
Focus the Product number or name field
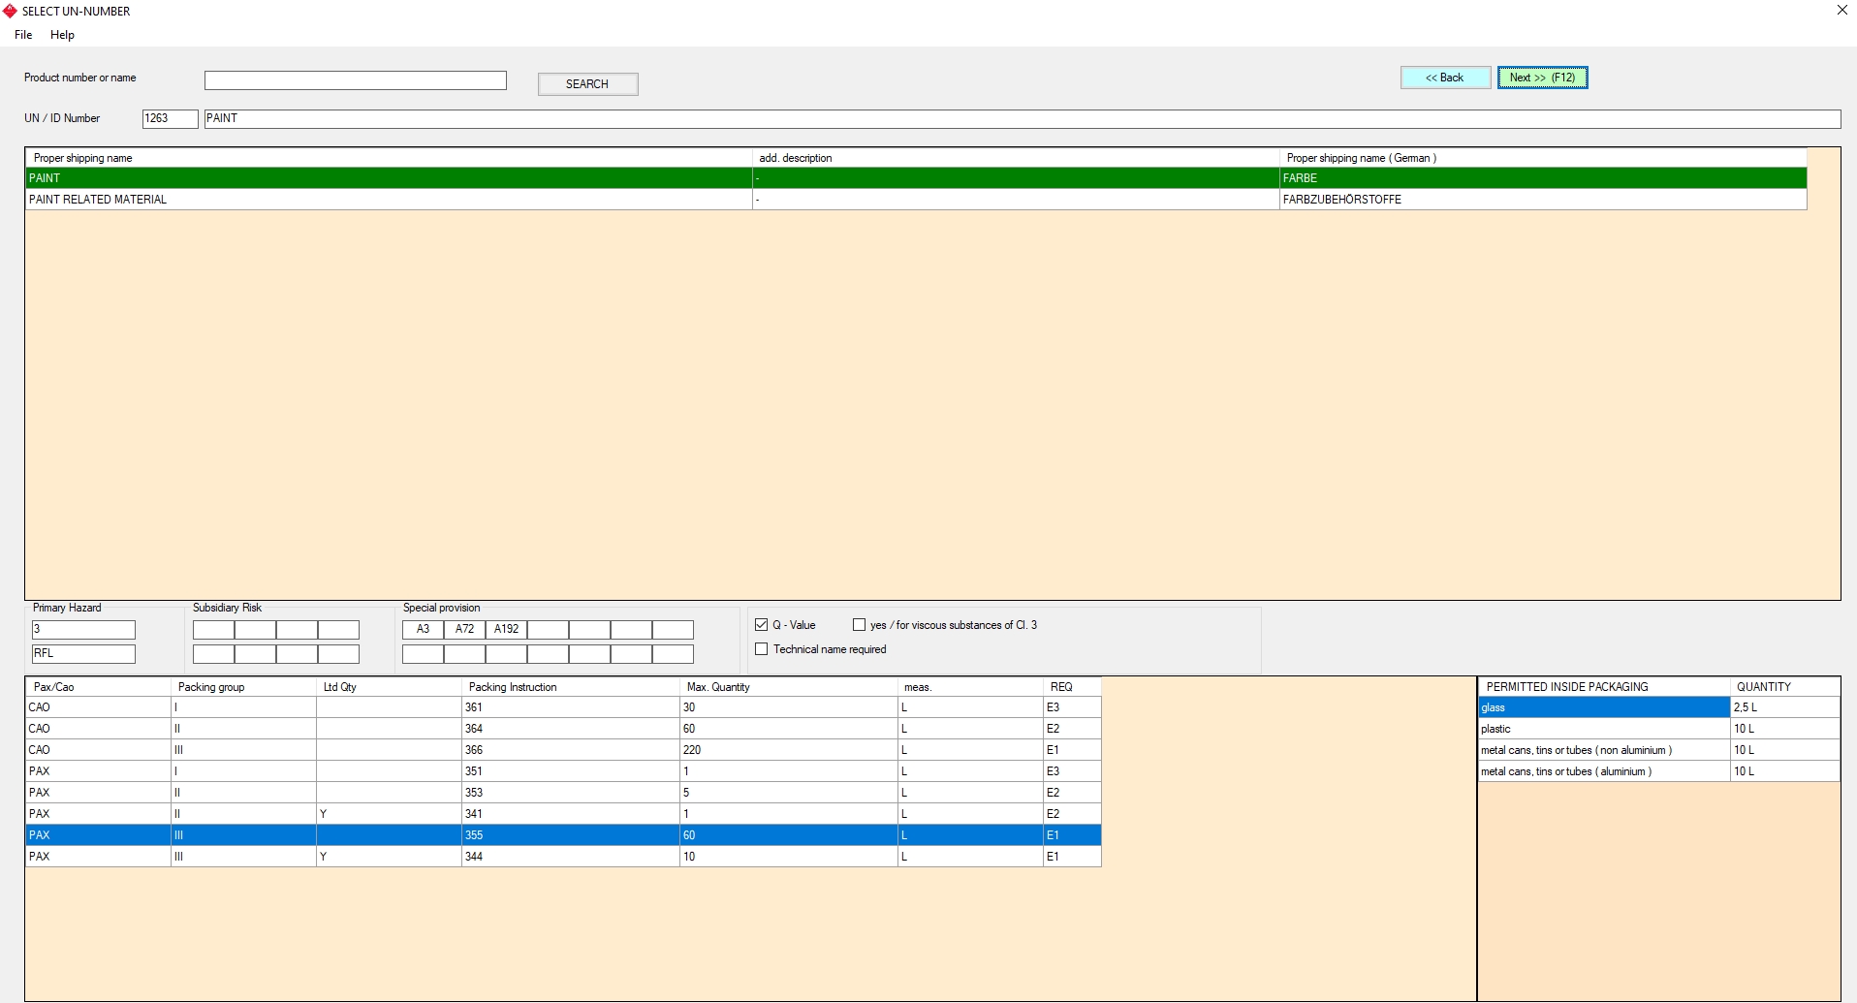(356, 80)
